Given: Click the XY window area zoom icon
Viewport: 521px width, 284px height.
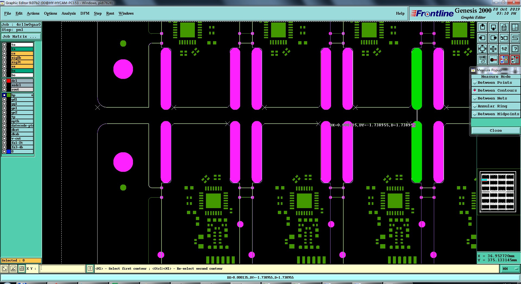Looking at the screenshot, I should [515, 27].
